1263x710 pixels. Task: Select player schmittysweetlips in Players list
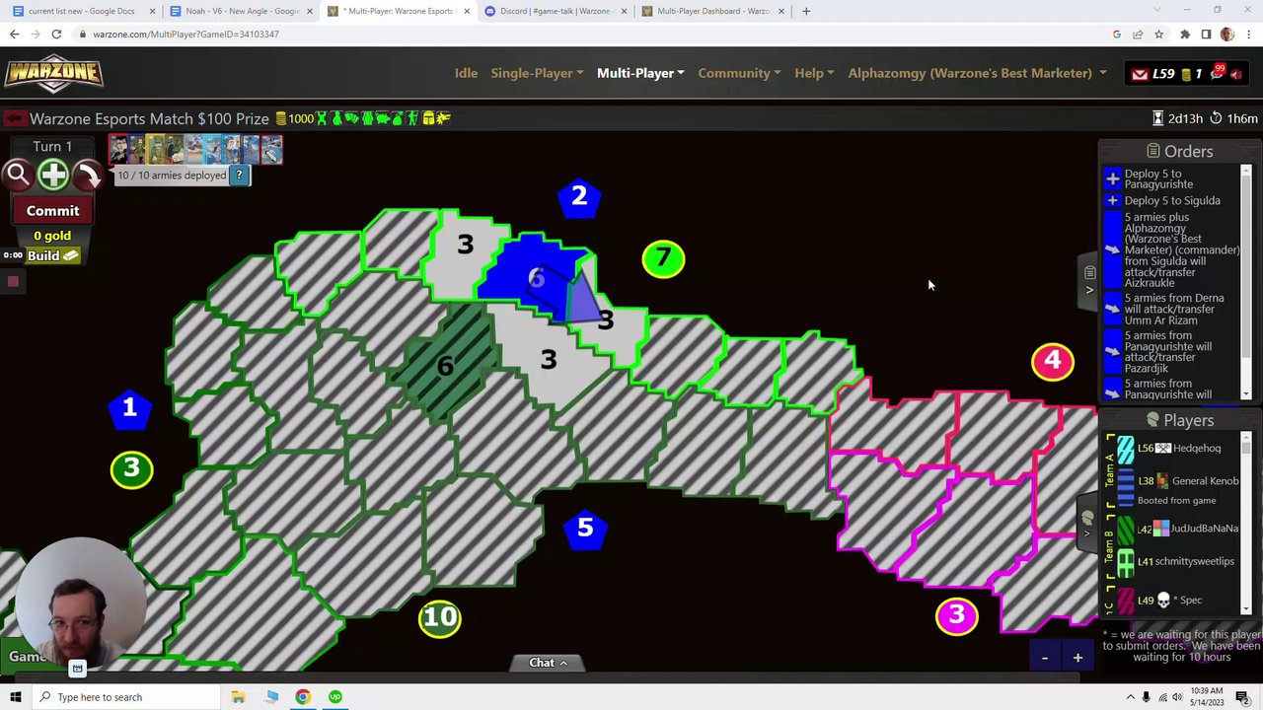1178,561
